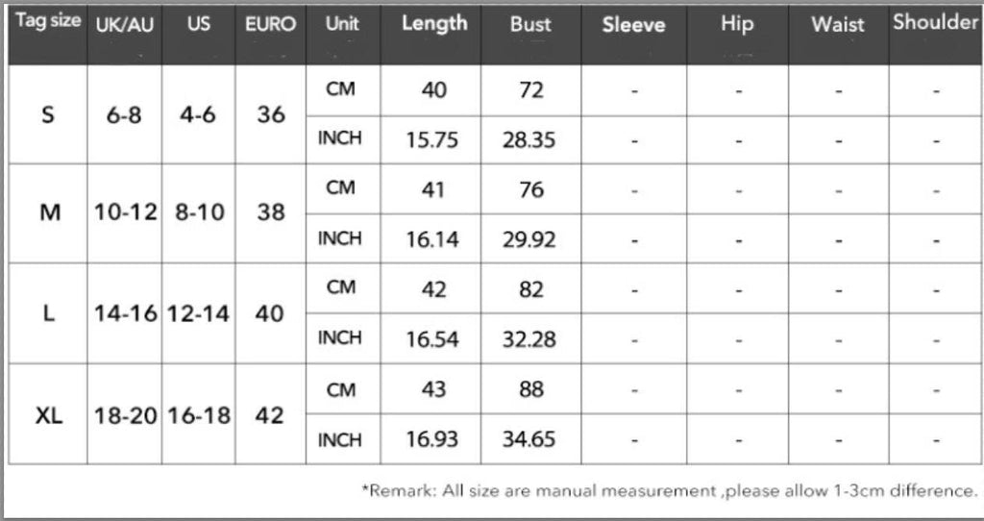Click the 12-14 US size cell
Image resolution: width=984 pixels, height=521 pixels.
point(198,313)
